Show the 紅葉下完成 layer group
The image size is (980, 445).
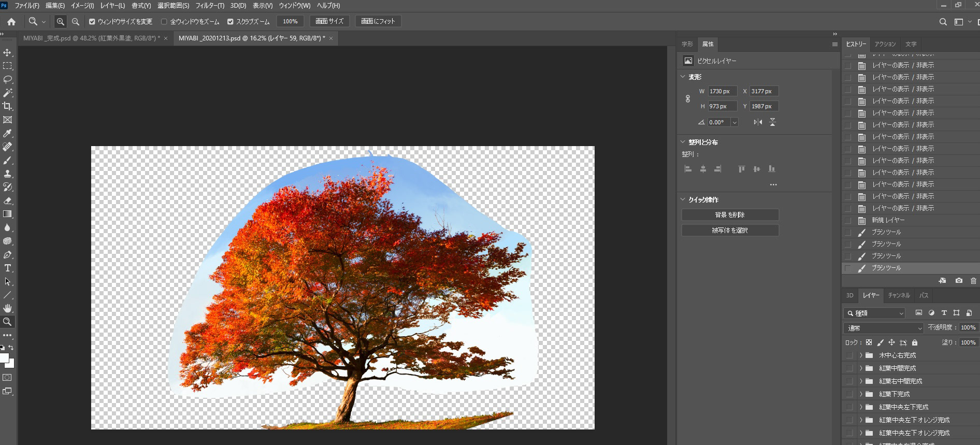click(x=849, y=394)
